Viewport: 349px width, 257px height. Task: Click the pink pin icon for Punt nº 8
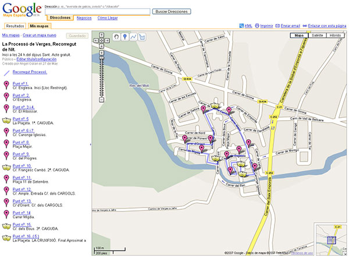tap(6, 144)
